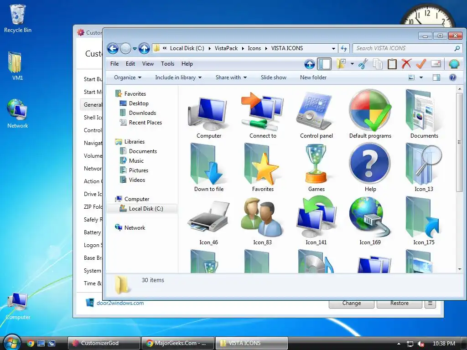Select Music library in navigation pane

[x=136, y=161]
